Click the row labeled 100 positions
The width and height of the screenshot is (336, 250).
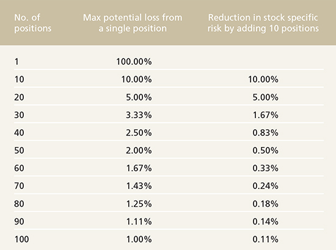point(169,239)
